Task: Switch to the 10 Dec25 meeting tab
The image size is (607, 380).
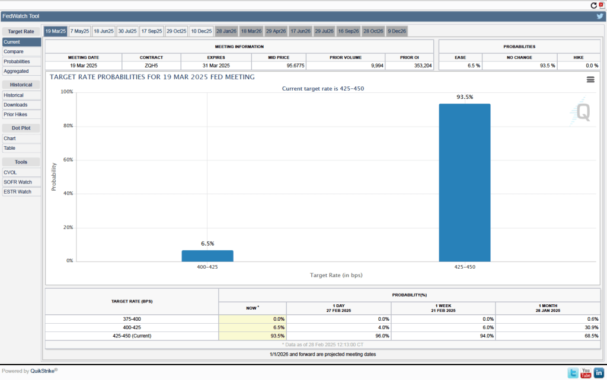Action: [x=200, y=31]
